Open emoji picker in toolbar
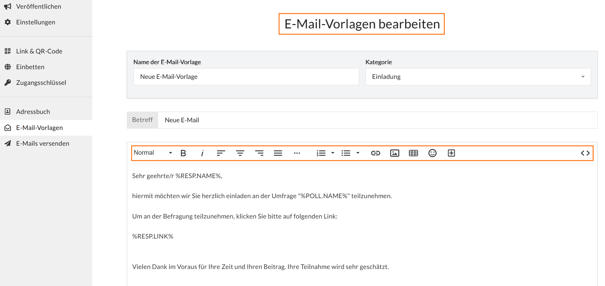 [x=432, y=153]
